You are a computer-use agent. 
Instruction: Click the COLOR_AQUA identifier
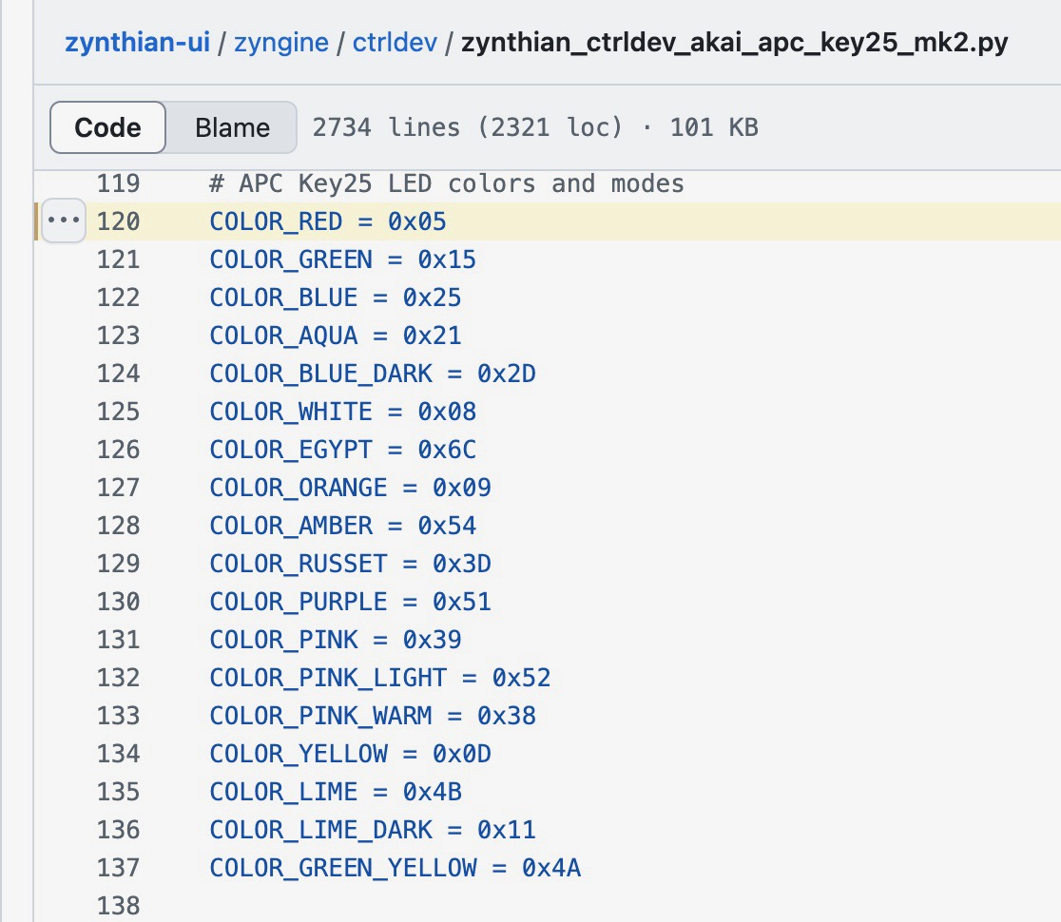(283, 335)
